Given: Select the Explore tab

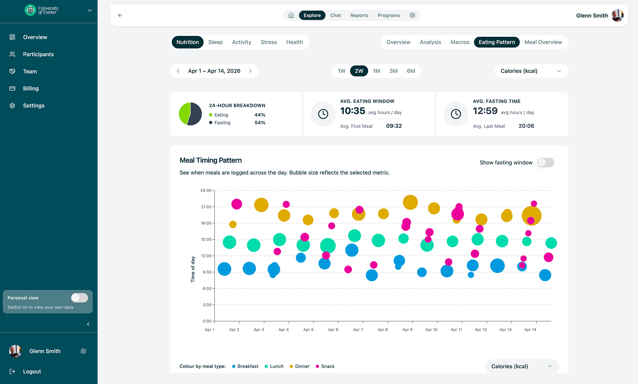Looking at the screenshot, I should 312,15.
